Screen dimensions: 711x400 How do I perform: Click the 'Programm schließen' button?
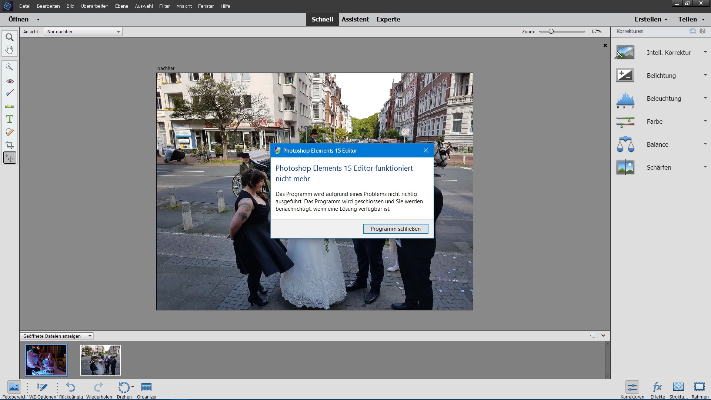pos(395,229)
